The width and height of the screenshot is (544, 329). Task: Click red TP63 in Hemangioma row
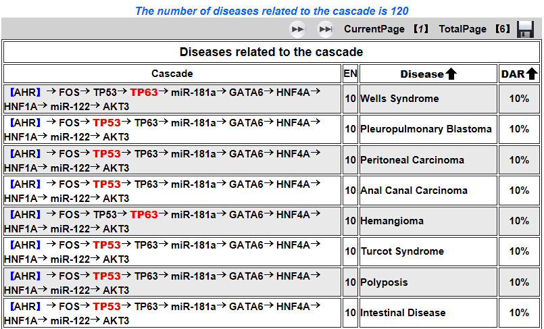click(144, 215)
